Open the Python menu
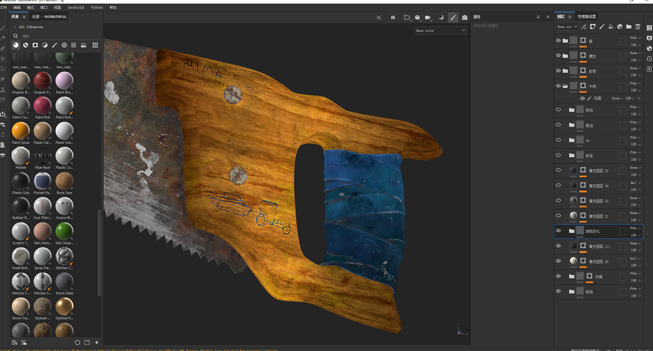The height and width of the screenshot is (351, 653). pos(97,8)
